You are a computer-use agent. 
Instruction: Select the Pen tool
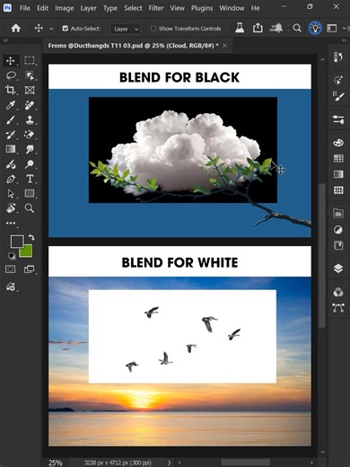tap(11, 179)
